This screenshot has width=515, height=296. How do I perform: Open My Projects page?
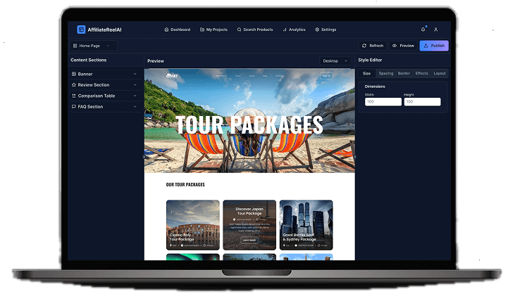pyautogui.click(x=215, y=30)
